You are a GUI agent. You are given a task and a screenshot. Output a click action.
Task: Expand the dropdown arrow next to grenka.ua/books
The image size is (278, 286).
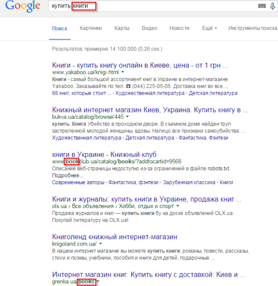coord(98,282)
